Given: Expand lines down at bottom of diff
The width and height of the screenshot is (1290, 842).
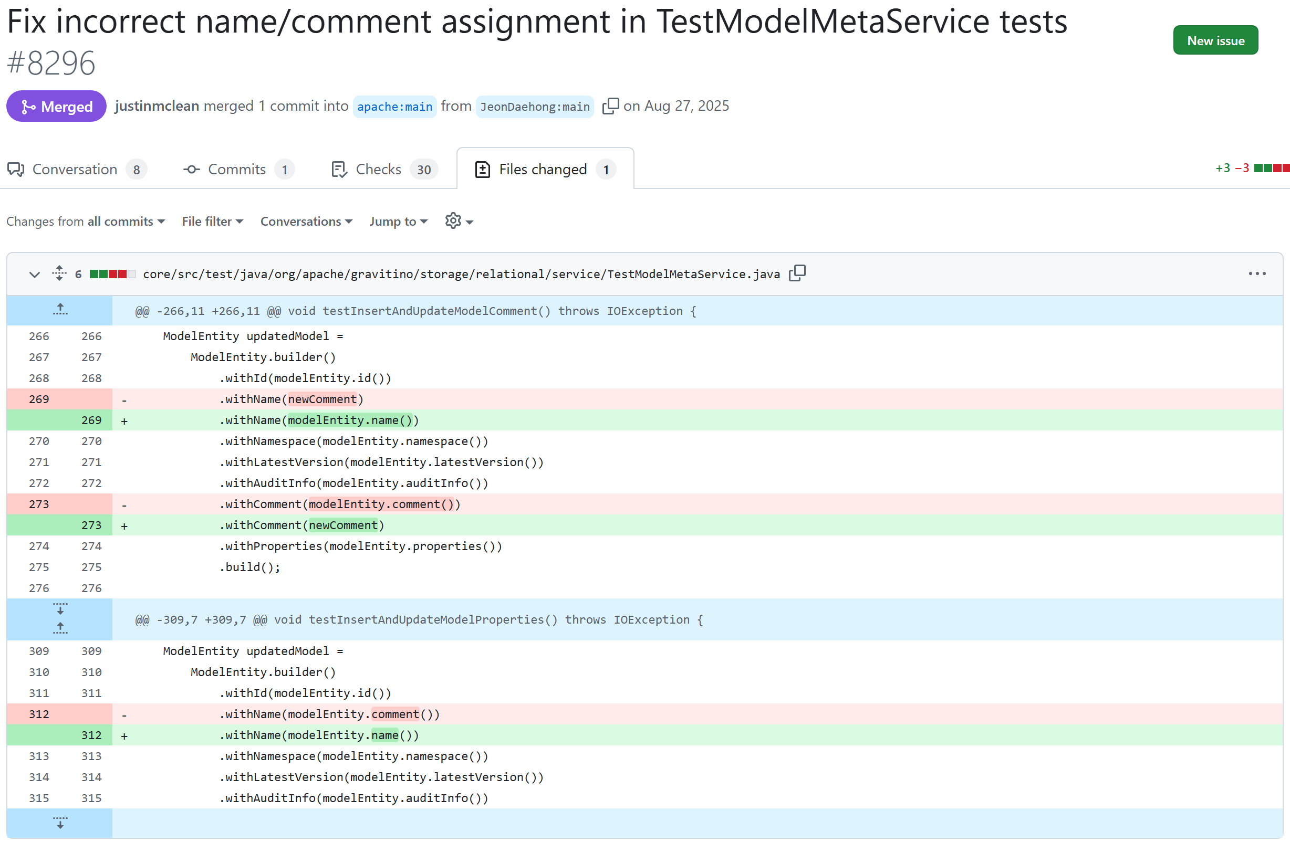Looking at the screenshot, I should click(x=60, y=824).
